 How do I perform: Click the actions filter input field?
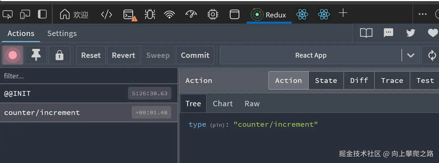point(89,76)
